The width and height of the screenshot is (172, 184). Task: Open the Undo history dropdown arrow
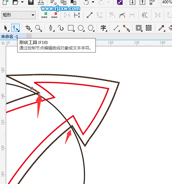point(93,2)
